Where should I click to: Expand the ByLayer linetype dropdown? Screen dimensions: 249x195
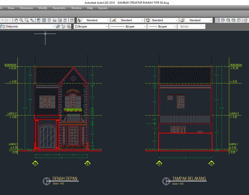tap(144, 26)
